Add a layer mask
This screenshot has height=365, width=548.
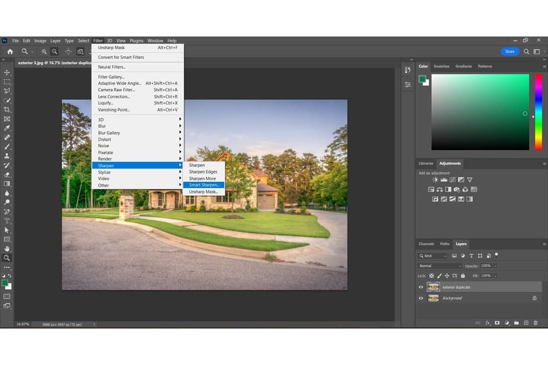click(497, 323)
